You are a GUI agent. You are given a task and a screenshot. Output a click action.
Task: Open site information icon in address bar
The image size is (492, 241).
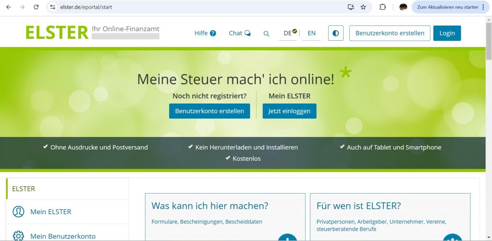pos(53,7)
